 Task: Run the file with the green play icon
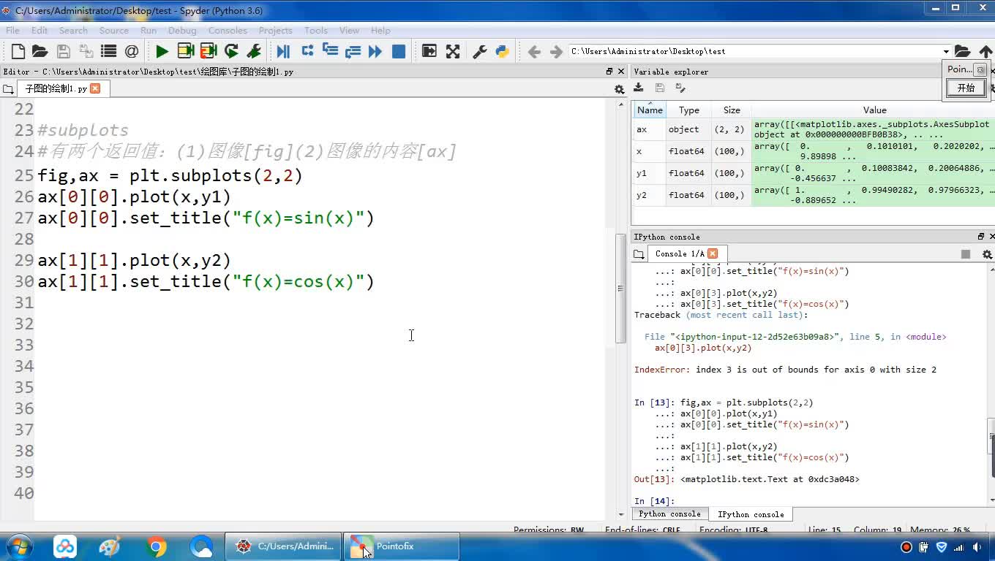(162, 51)
